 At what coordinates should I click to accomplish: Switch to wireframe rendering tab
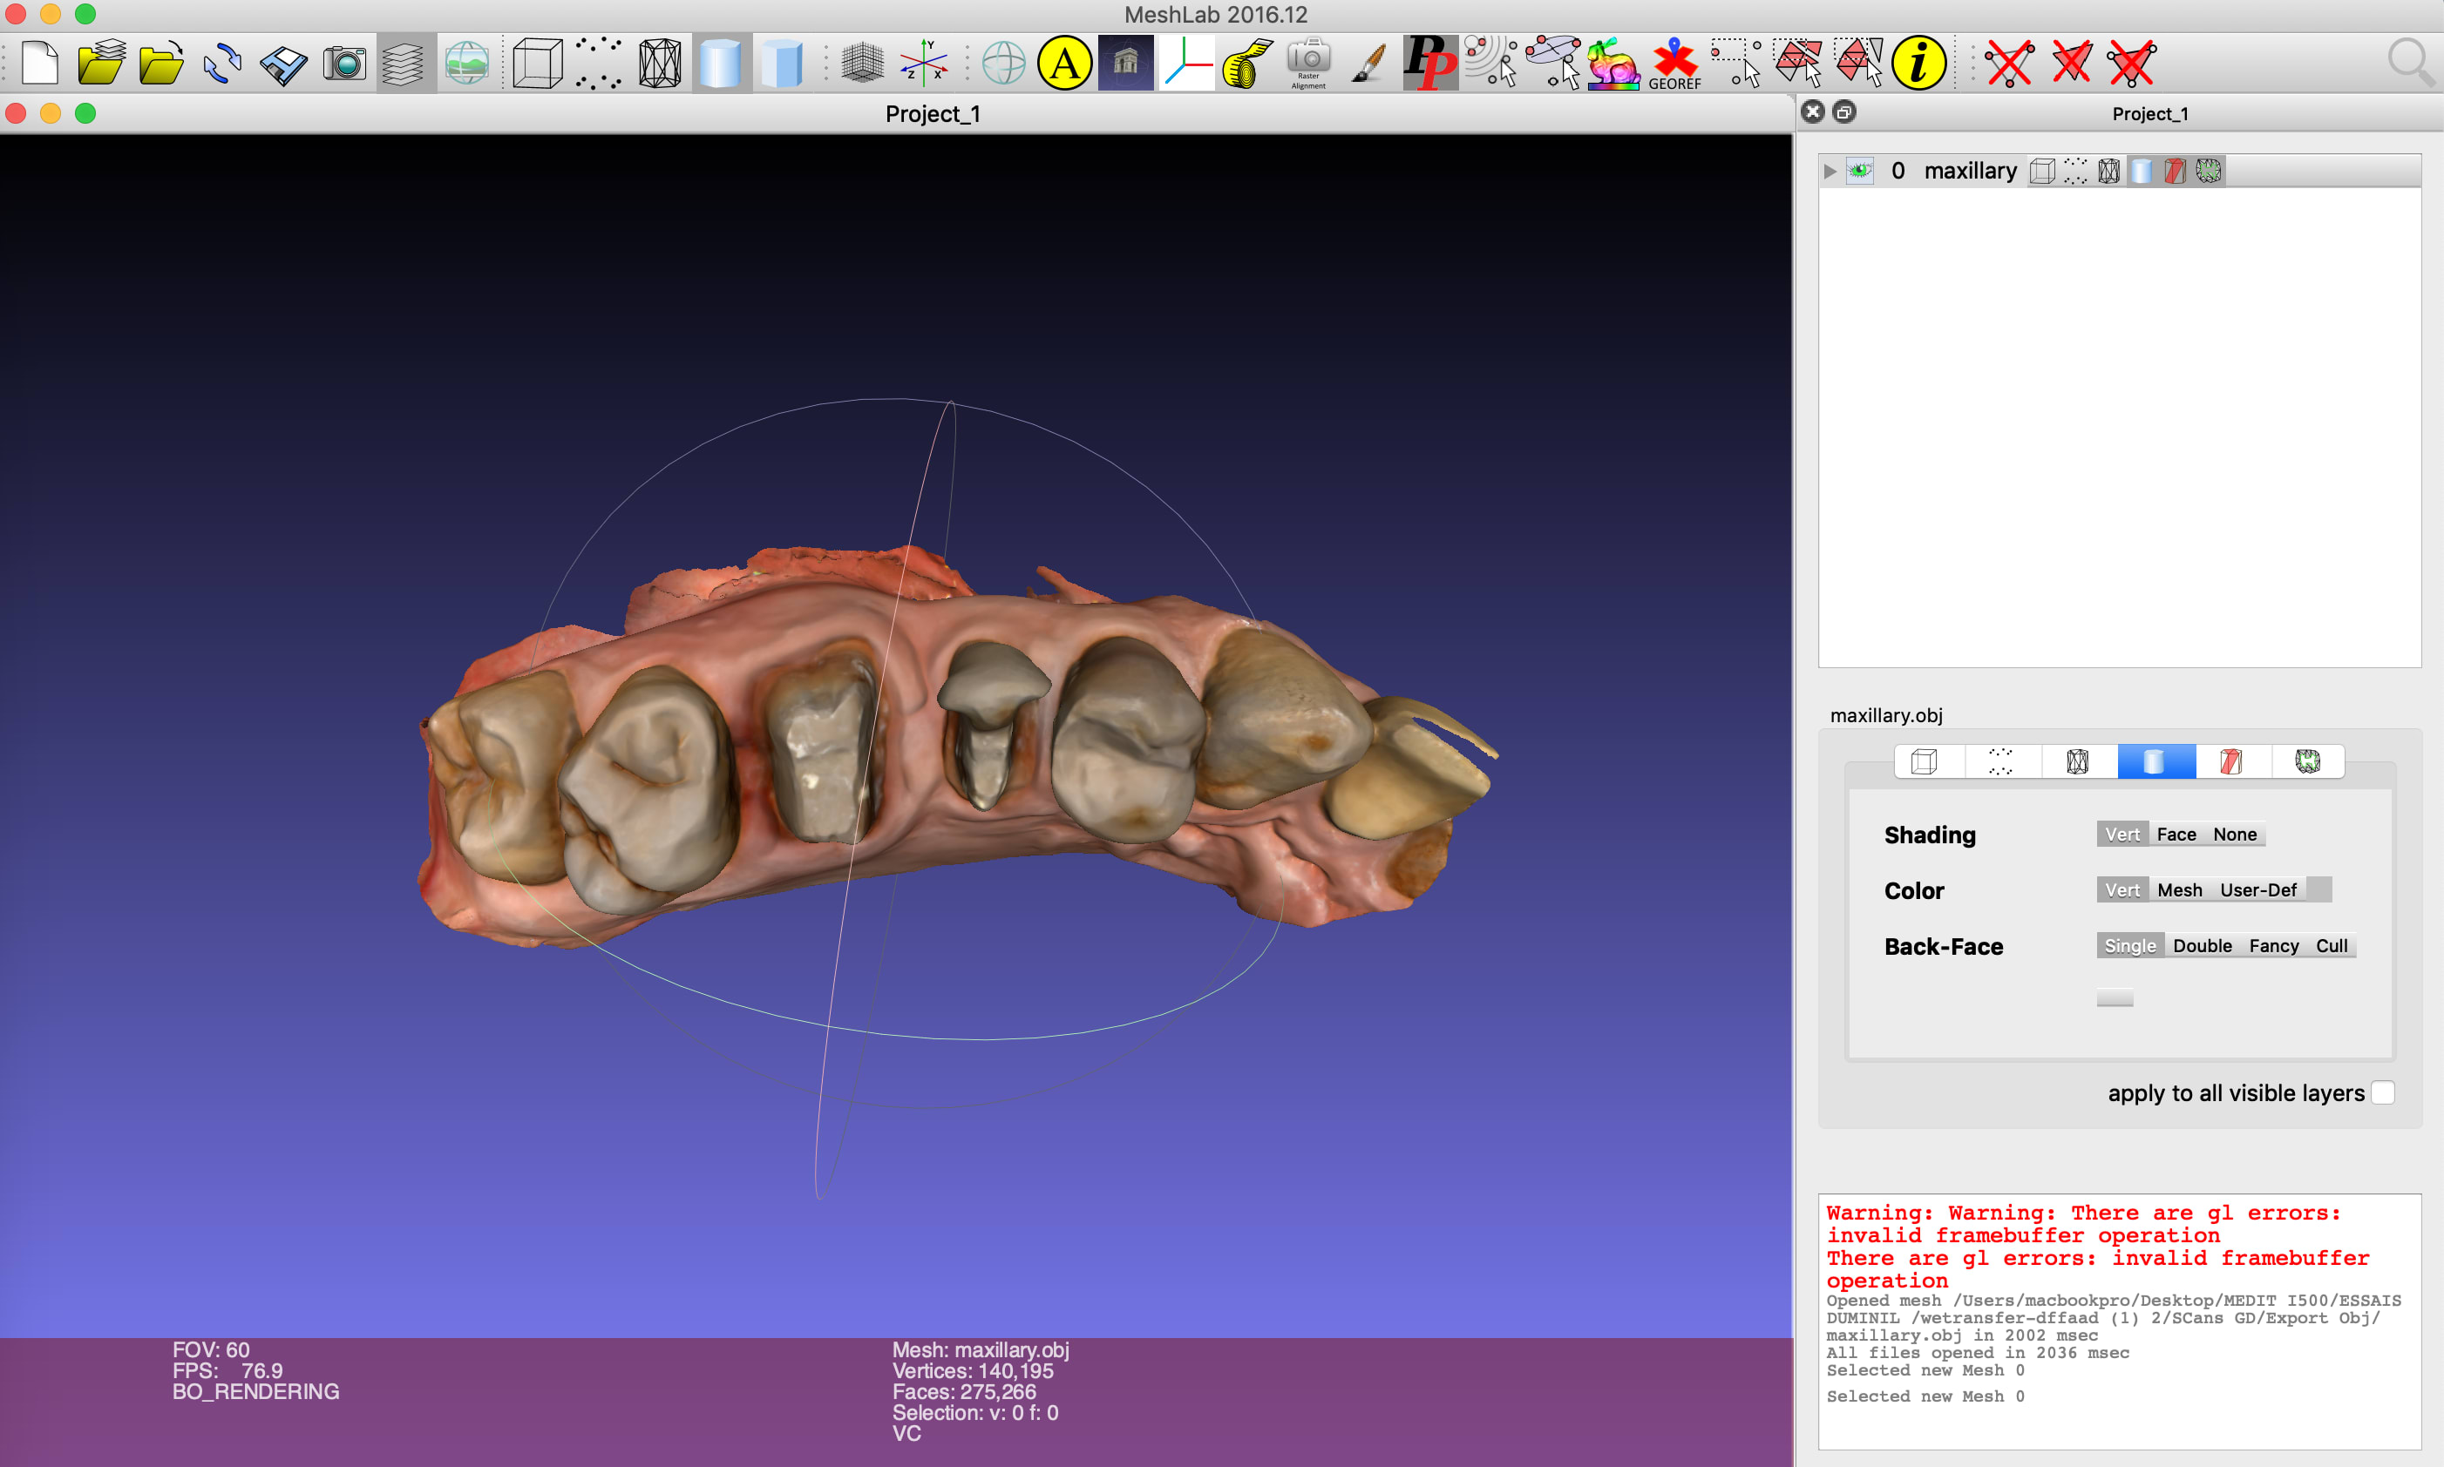click(x=2077, y=761)
